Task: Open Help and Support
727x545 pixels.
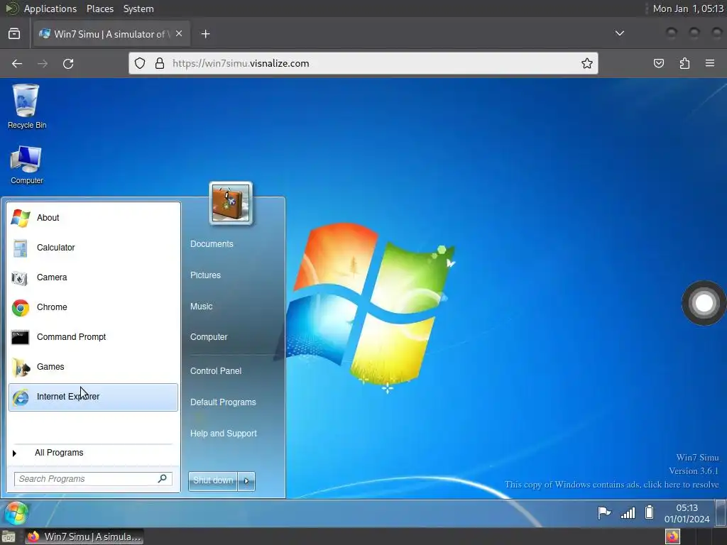Action: pos(224,434)
